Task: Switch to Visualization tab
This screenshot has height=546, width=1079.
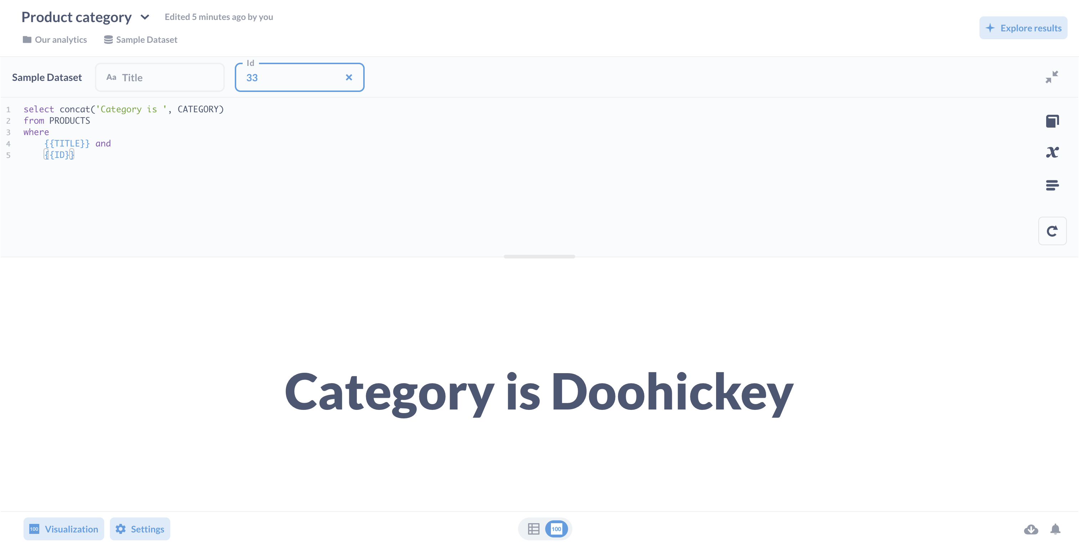Action: coord(64,529)
